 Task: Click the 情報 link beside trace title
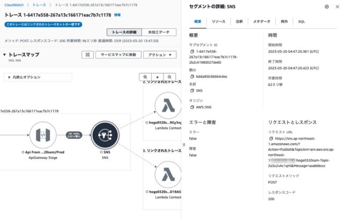117,15
